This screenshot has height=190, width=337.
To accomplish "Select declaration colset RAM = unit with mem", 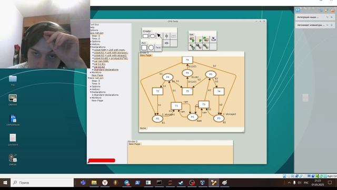I will coord(110,50).
